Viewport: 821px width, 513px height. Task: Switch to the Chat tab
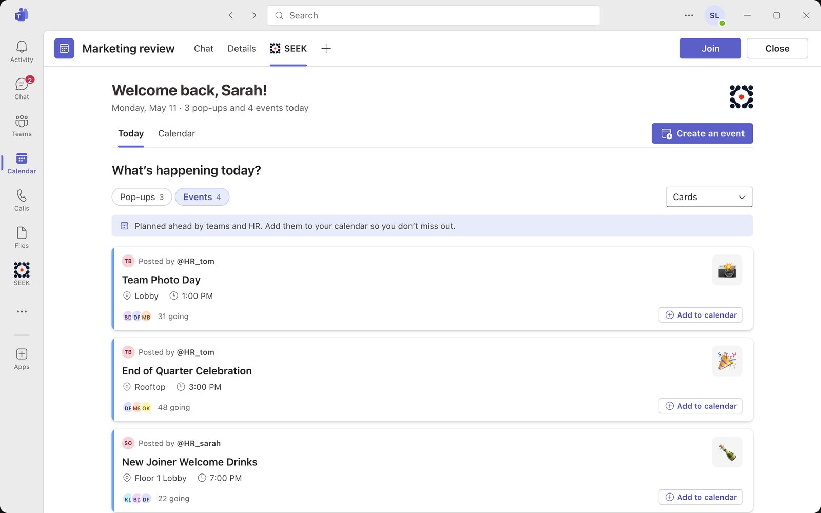(204, 48)
